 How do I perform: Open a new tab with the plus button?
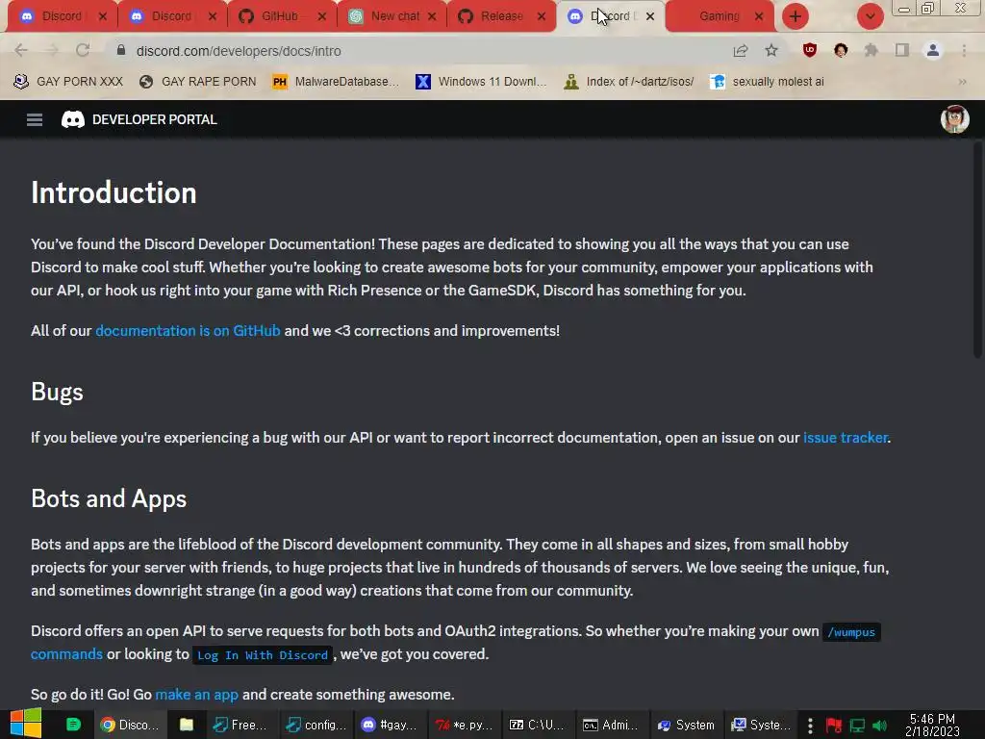[x=796, y=16]
